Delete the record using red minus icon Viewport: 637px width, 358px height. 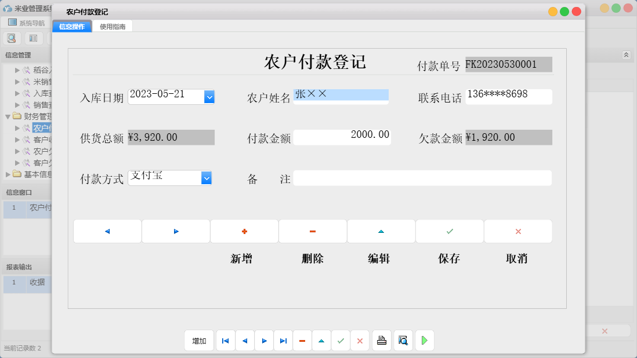click(x=302, y=341)
